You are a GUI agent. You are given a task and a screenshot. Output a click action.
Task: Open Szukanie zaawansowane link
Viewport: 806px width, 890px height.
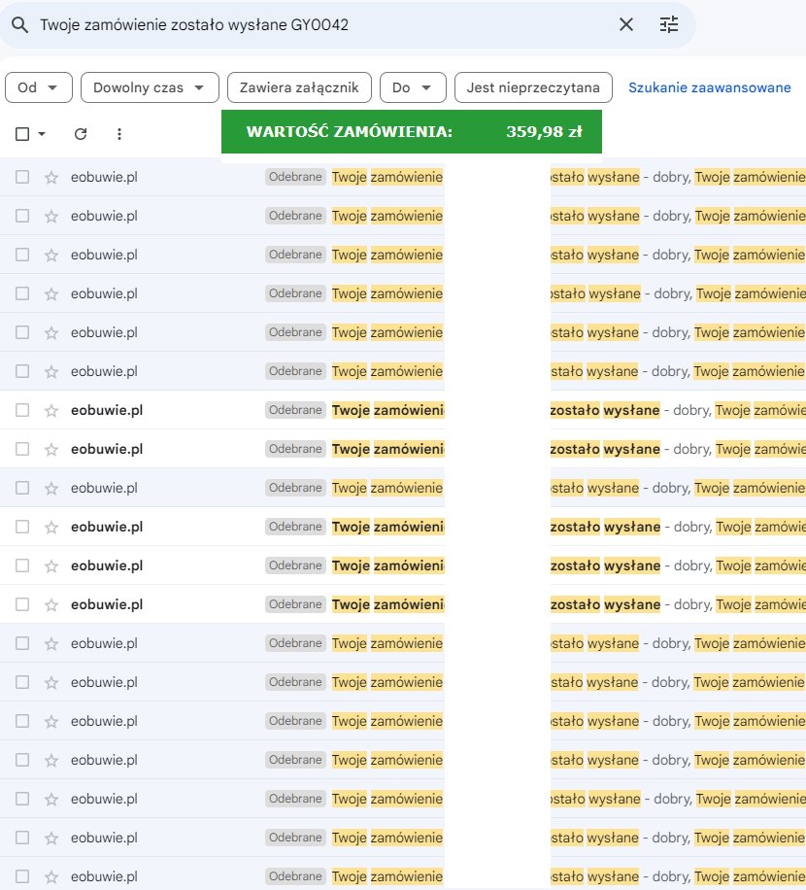tap(710, 87)
